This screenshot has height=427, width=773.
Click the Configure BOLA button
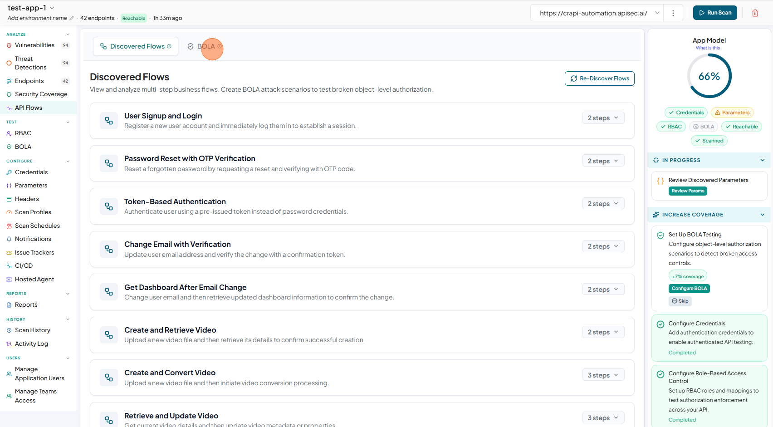(x=689, y=289)
